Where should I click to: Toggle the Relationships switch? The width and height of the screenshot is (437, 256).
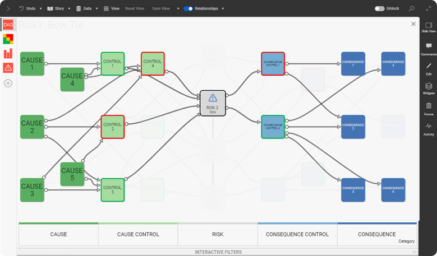(x=188, y=8)
